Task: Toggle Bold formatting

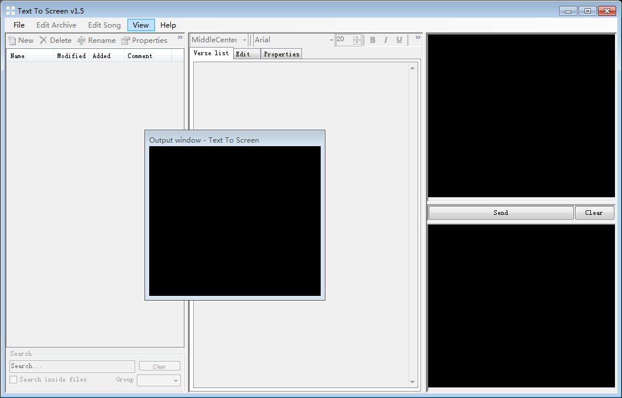Action: [x=372, y=40]
